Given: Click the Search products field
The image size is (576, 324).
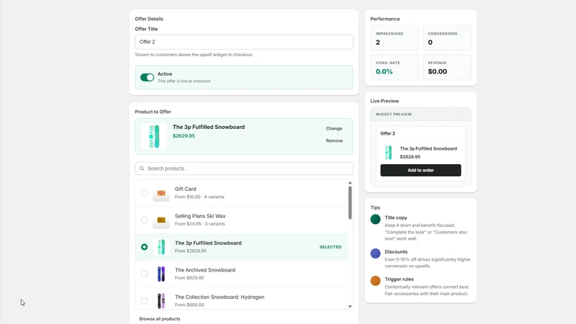Looking at the screenshot, I should [x=244, y=168].
